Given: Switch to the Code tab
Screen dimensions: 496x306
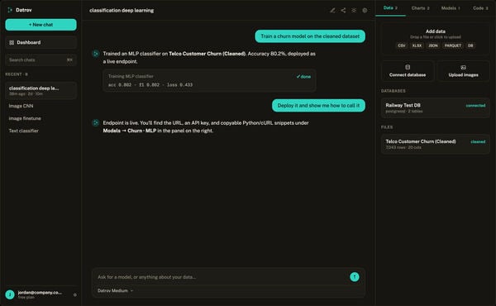Looking at the screenshot, I should (x=480, y=8).
